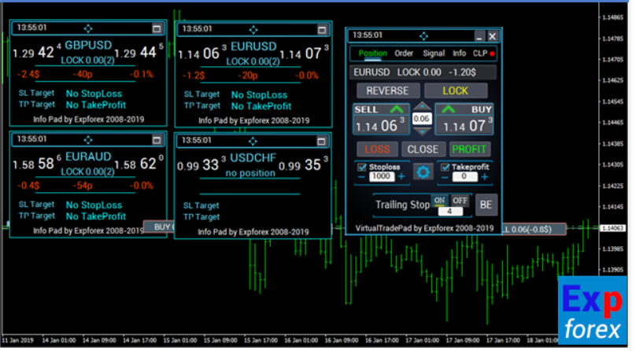Collapse the EURUSD Info Pad window icon

point(322,30)
